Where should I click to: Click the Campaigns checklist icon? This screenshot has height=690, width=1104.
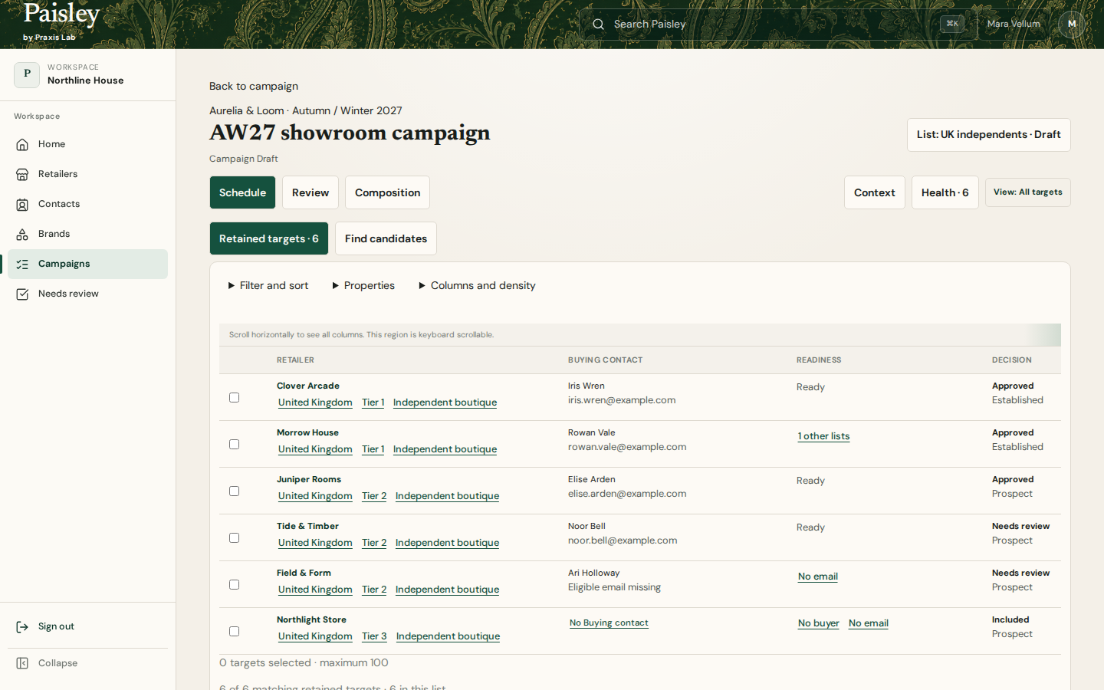pos(22,264)
